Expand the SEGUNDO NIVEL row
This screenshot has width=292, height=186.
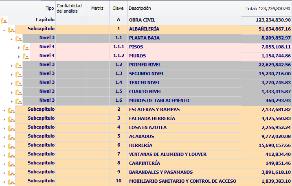11,74
